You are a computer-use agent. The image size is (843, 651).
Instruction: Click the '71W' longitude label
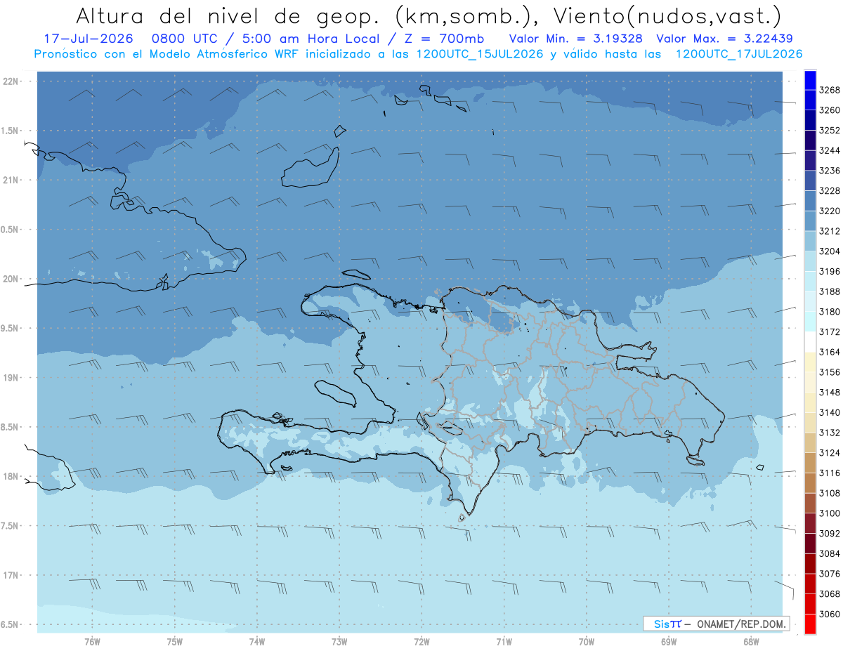pos(504,641)
